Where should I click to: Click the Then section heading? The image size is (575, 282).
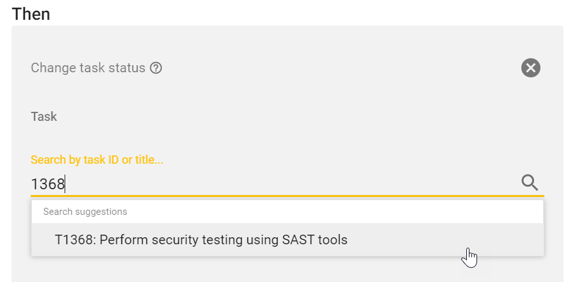[31, 14]
